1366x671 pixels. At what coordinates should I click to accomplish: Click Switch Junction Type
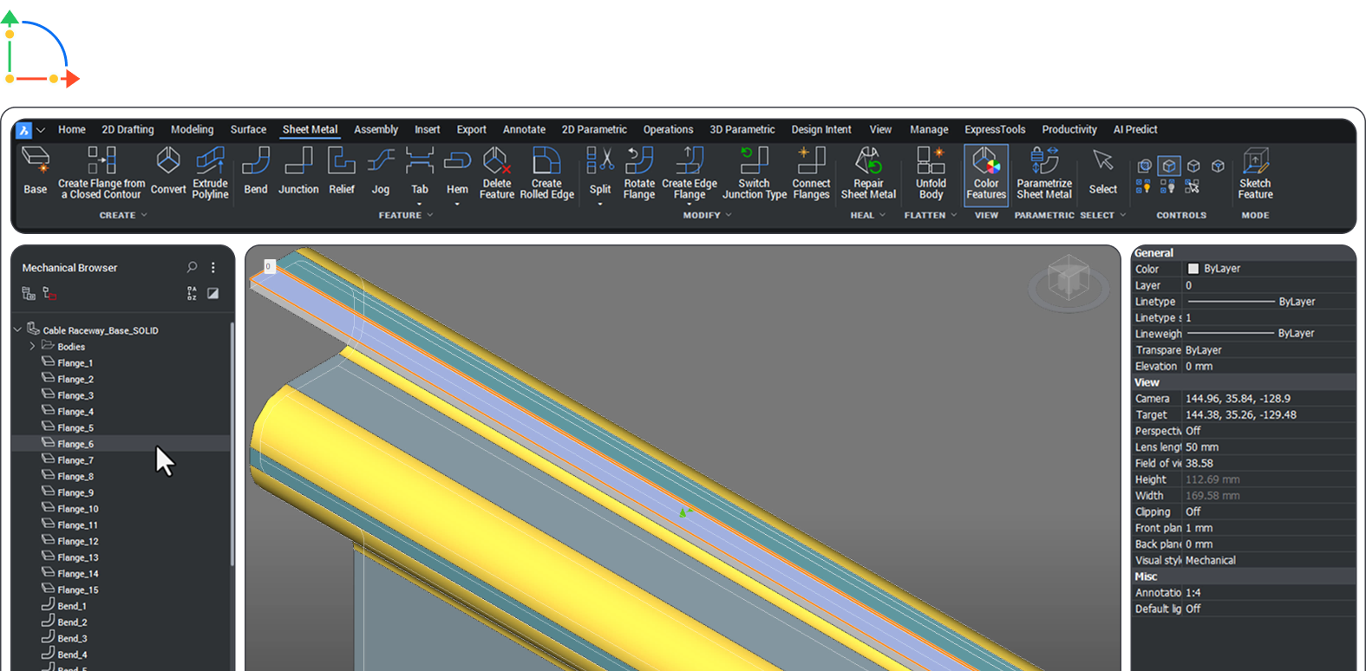[755, 172]
